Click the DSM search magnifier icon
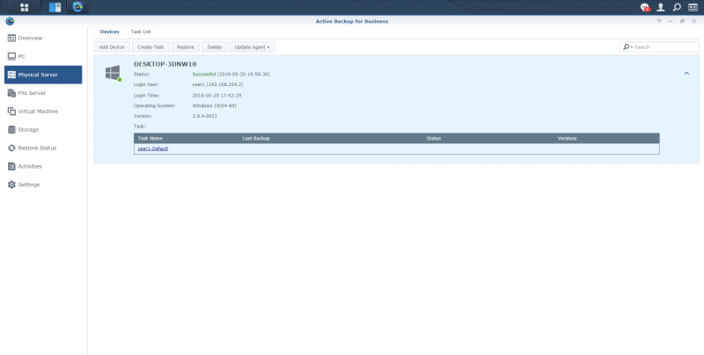 coord(677,7)
